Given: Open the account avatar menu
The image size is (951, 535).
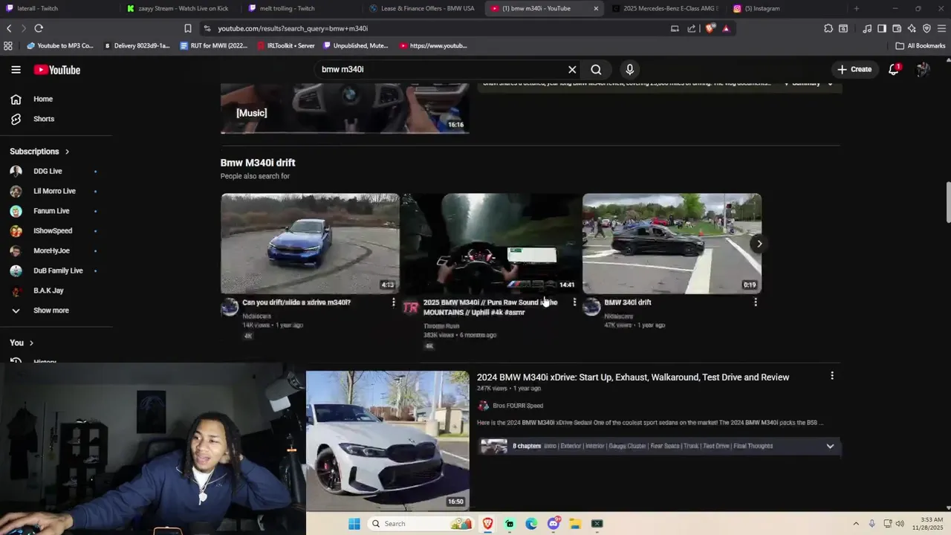Looking at the screenshot, I should tap(923, 69).
